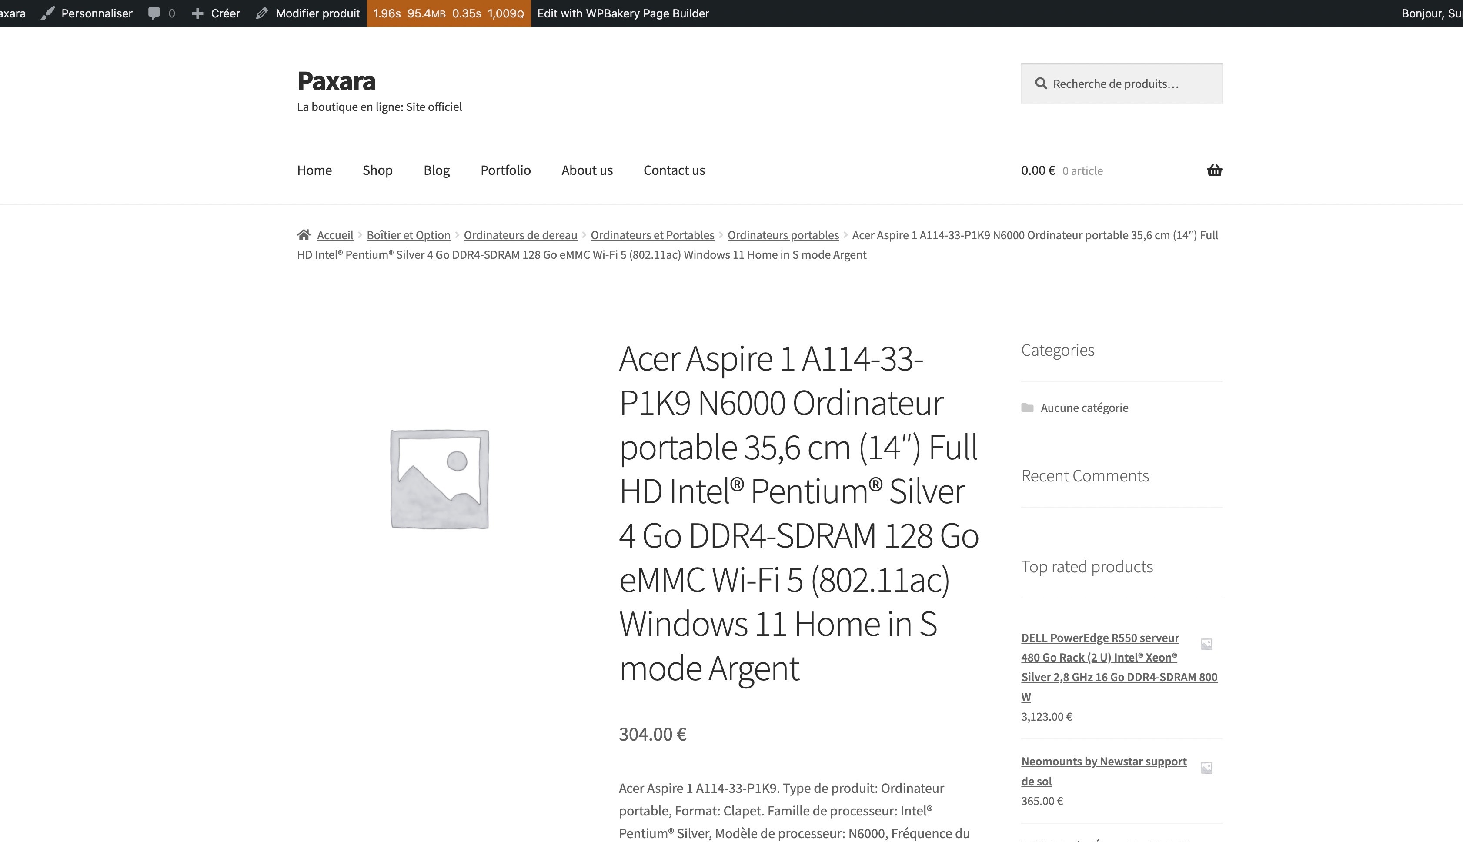Open the Shop menu item
1463x842 pixels.
pyautogui.click(x=377, y=170)
